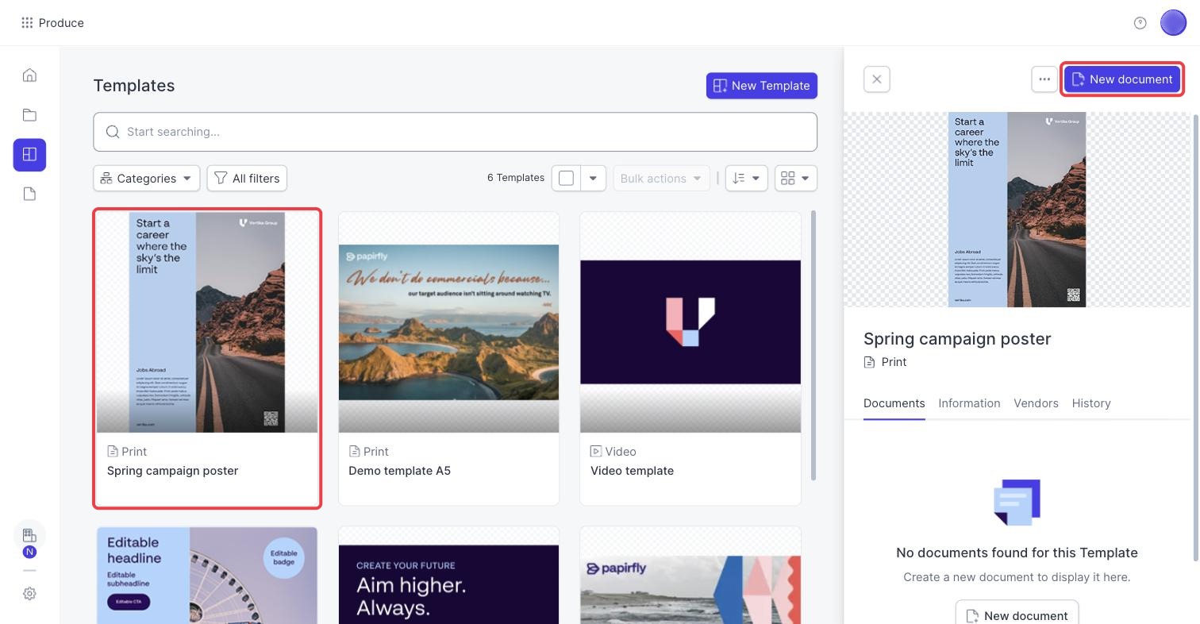Image resolution: width=1200 pixels, height=624 pixels.
Task: Open All filters
Action: pos(247,179)
